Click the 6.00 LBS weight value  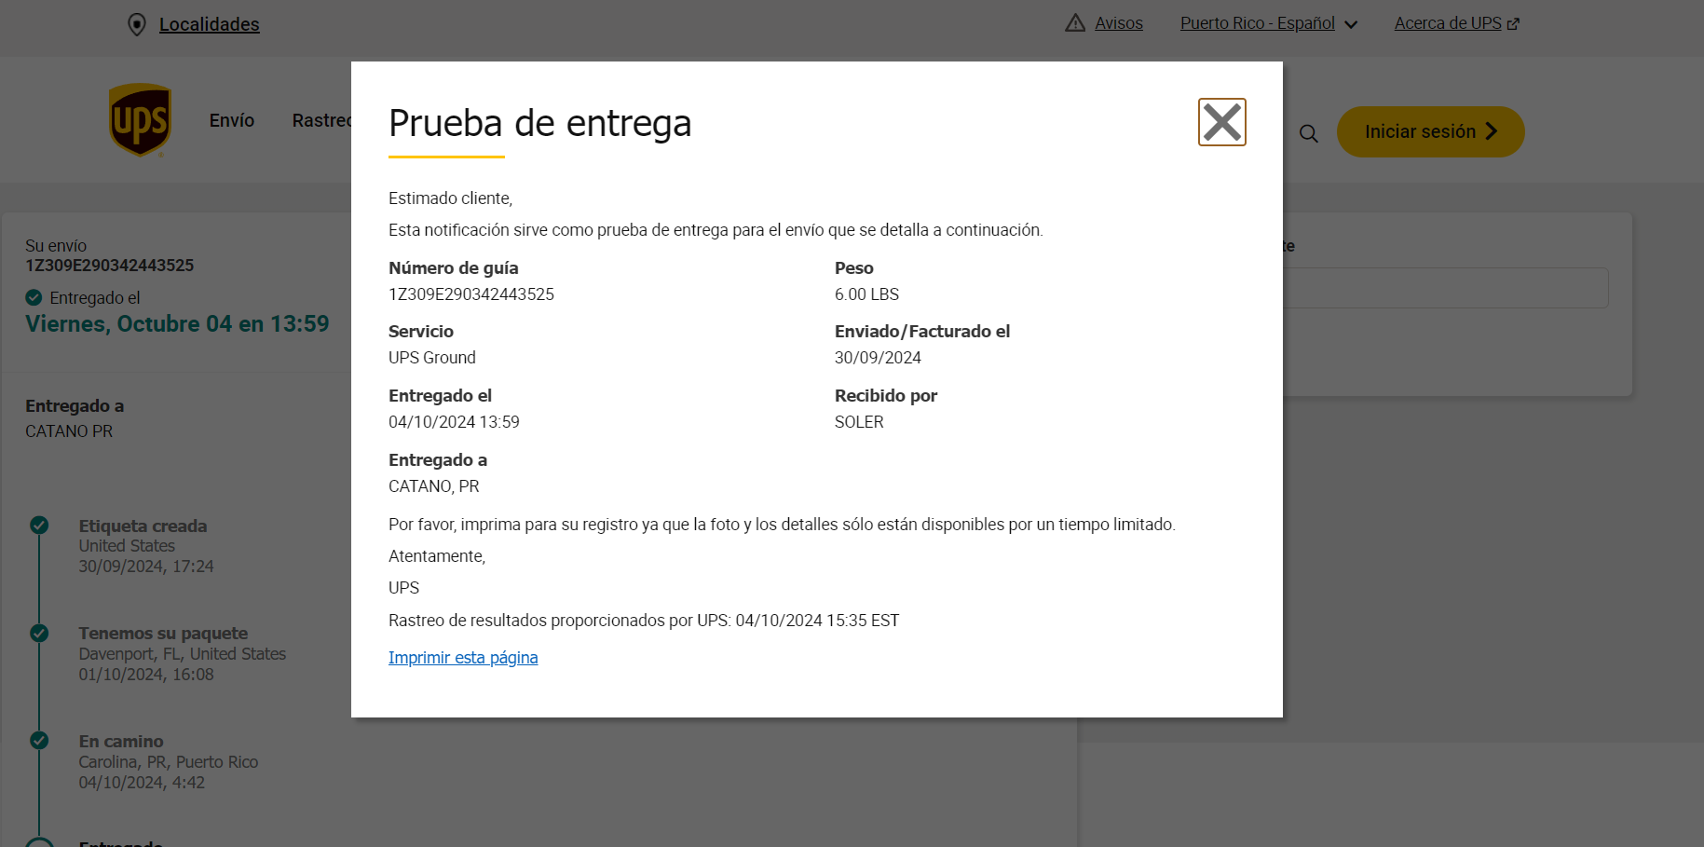point(866,294)
